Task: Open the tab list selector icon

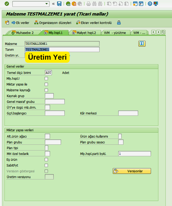Action: tap(163, 32)
